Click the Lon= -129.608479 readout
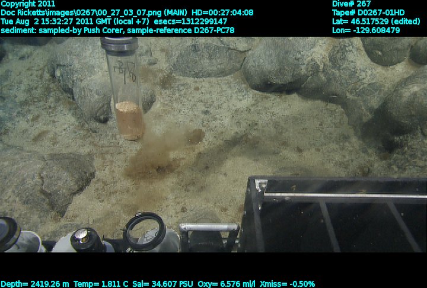The height and width of the screenshot is (288, 427). 366,30
